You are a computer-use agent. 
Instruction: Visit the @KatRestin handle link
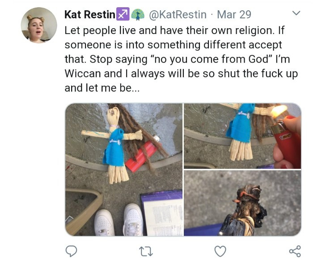pyautogui.click(x=177, y=14)
